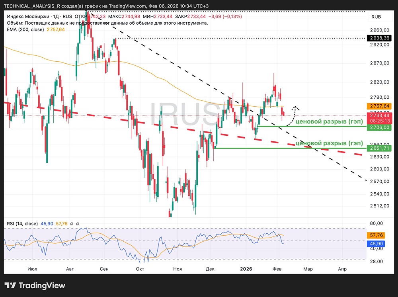This screenshot has width=398, height=297.
Task: Click the 2570,00 level on price axis
Action: click(379, 182)
